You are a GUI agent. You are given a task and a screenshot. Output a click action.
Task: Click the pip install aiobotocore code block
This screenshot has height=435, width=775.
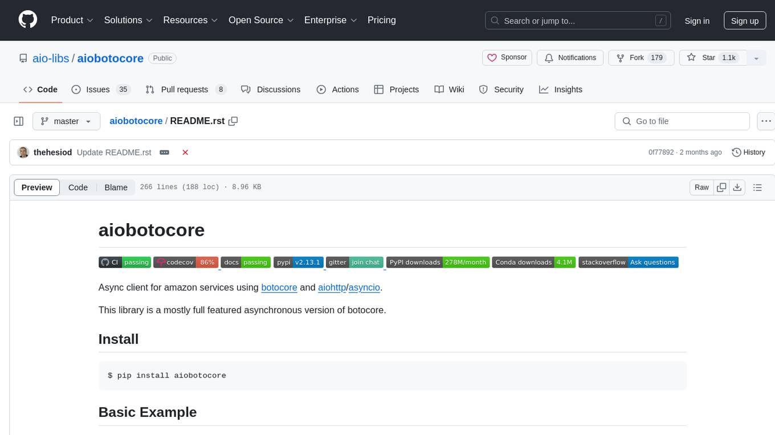tap(393, 376)
